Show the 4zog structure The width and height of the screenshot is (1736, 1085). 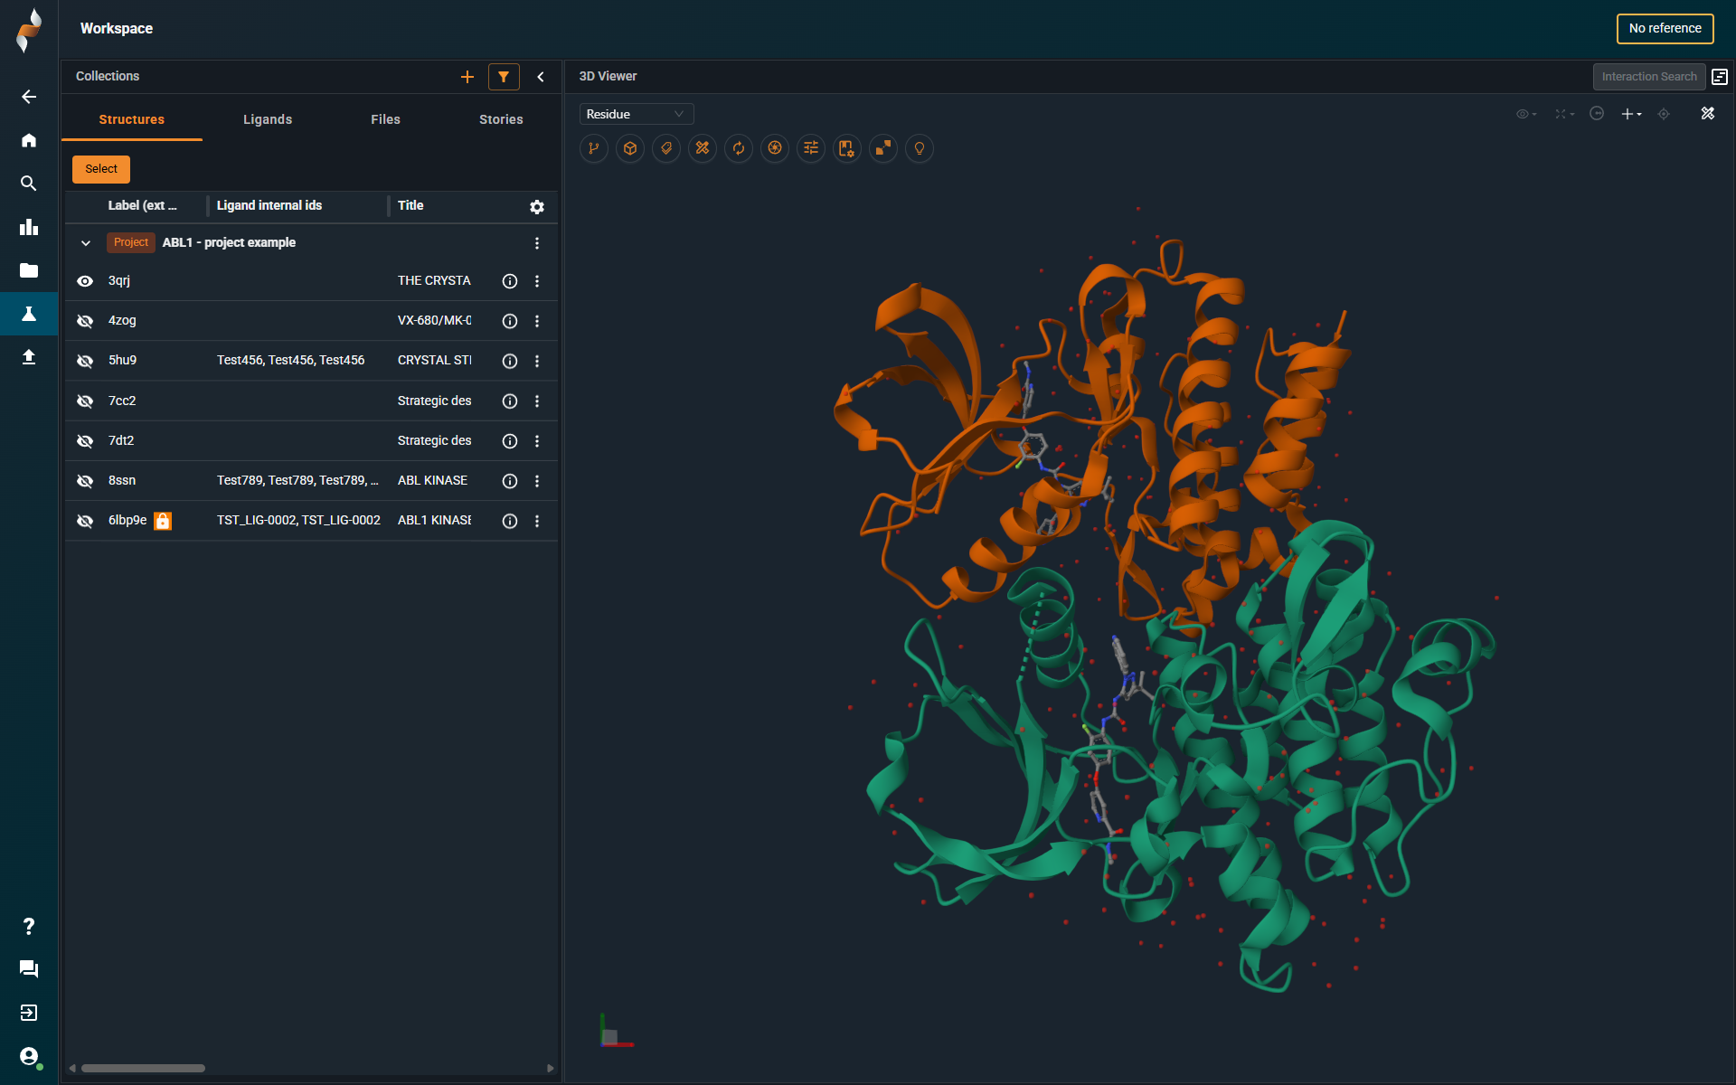click(x=85, y=321)
